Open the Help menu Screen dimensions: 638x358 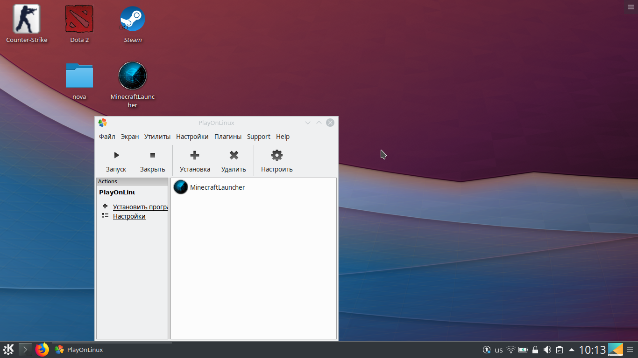pyautogui.click(x=283, y=137)
